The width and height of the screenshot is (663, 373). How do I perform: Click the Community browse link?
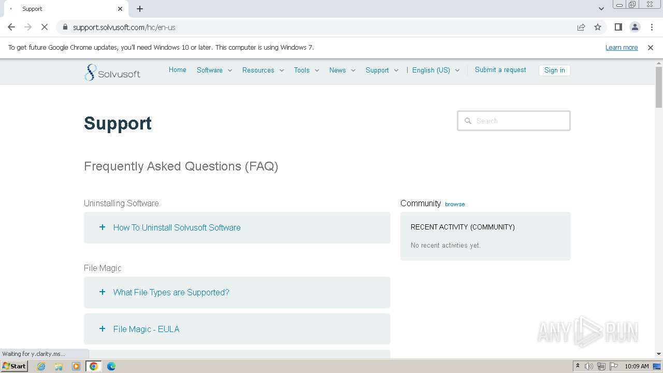coord(455,204)
